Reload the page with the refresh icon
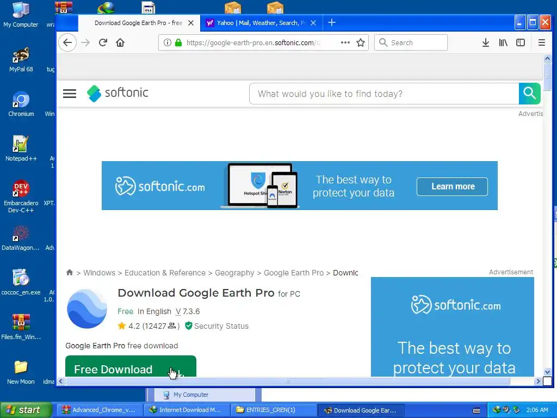This screenshot has height=418, width=557. coord(103,42)
